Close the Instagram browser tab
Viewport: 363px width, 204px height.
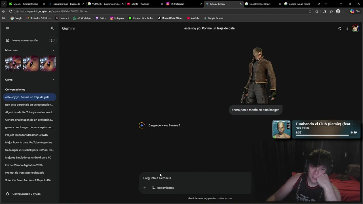click(201, 4)
